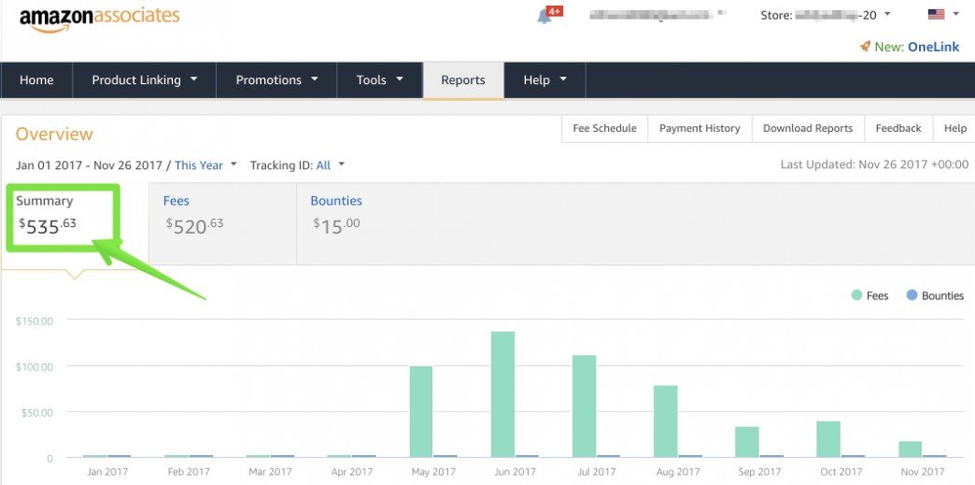Open the Help dropdown in the navigation bar

(544, 79)
